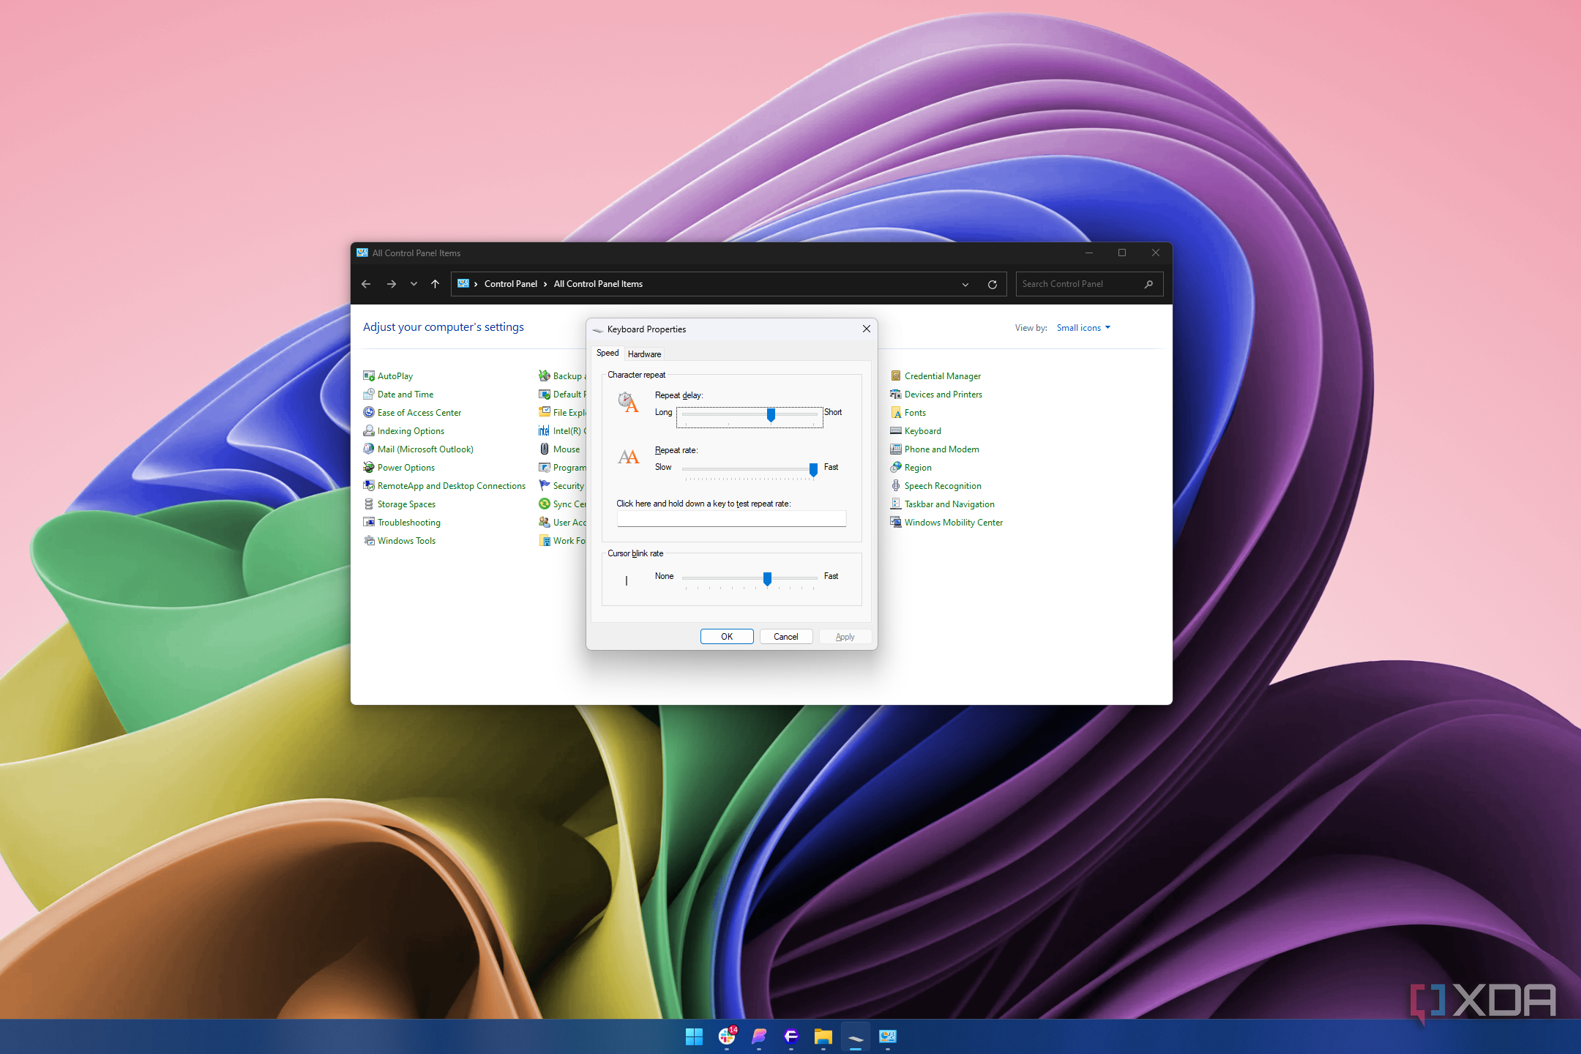Open the Power Options icon
Image resolution: width=1581 pixels, height=1054 pixels.
(x=369, y=467)
